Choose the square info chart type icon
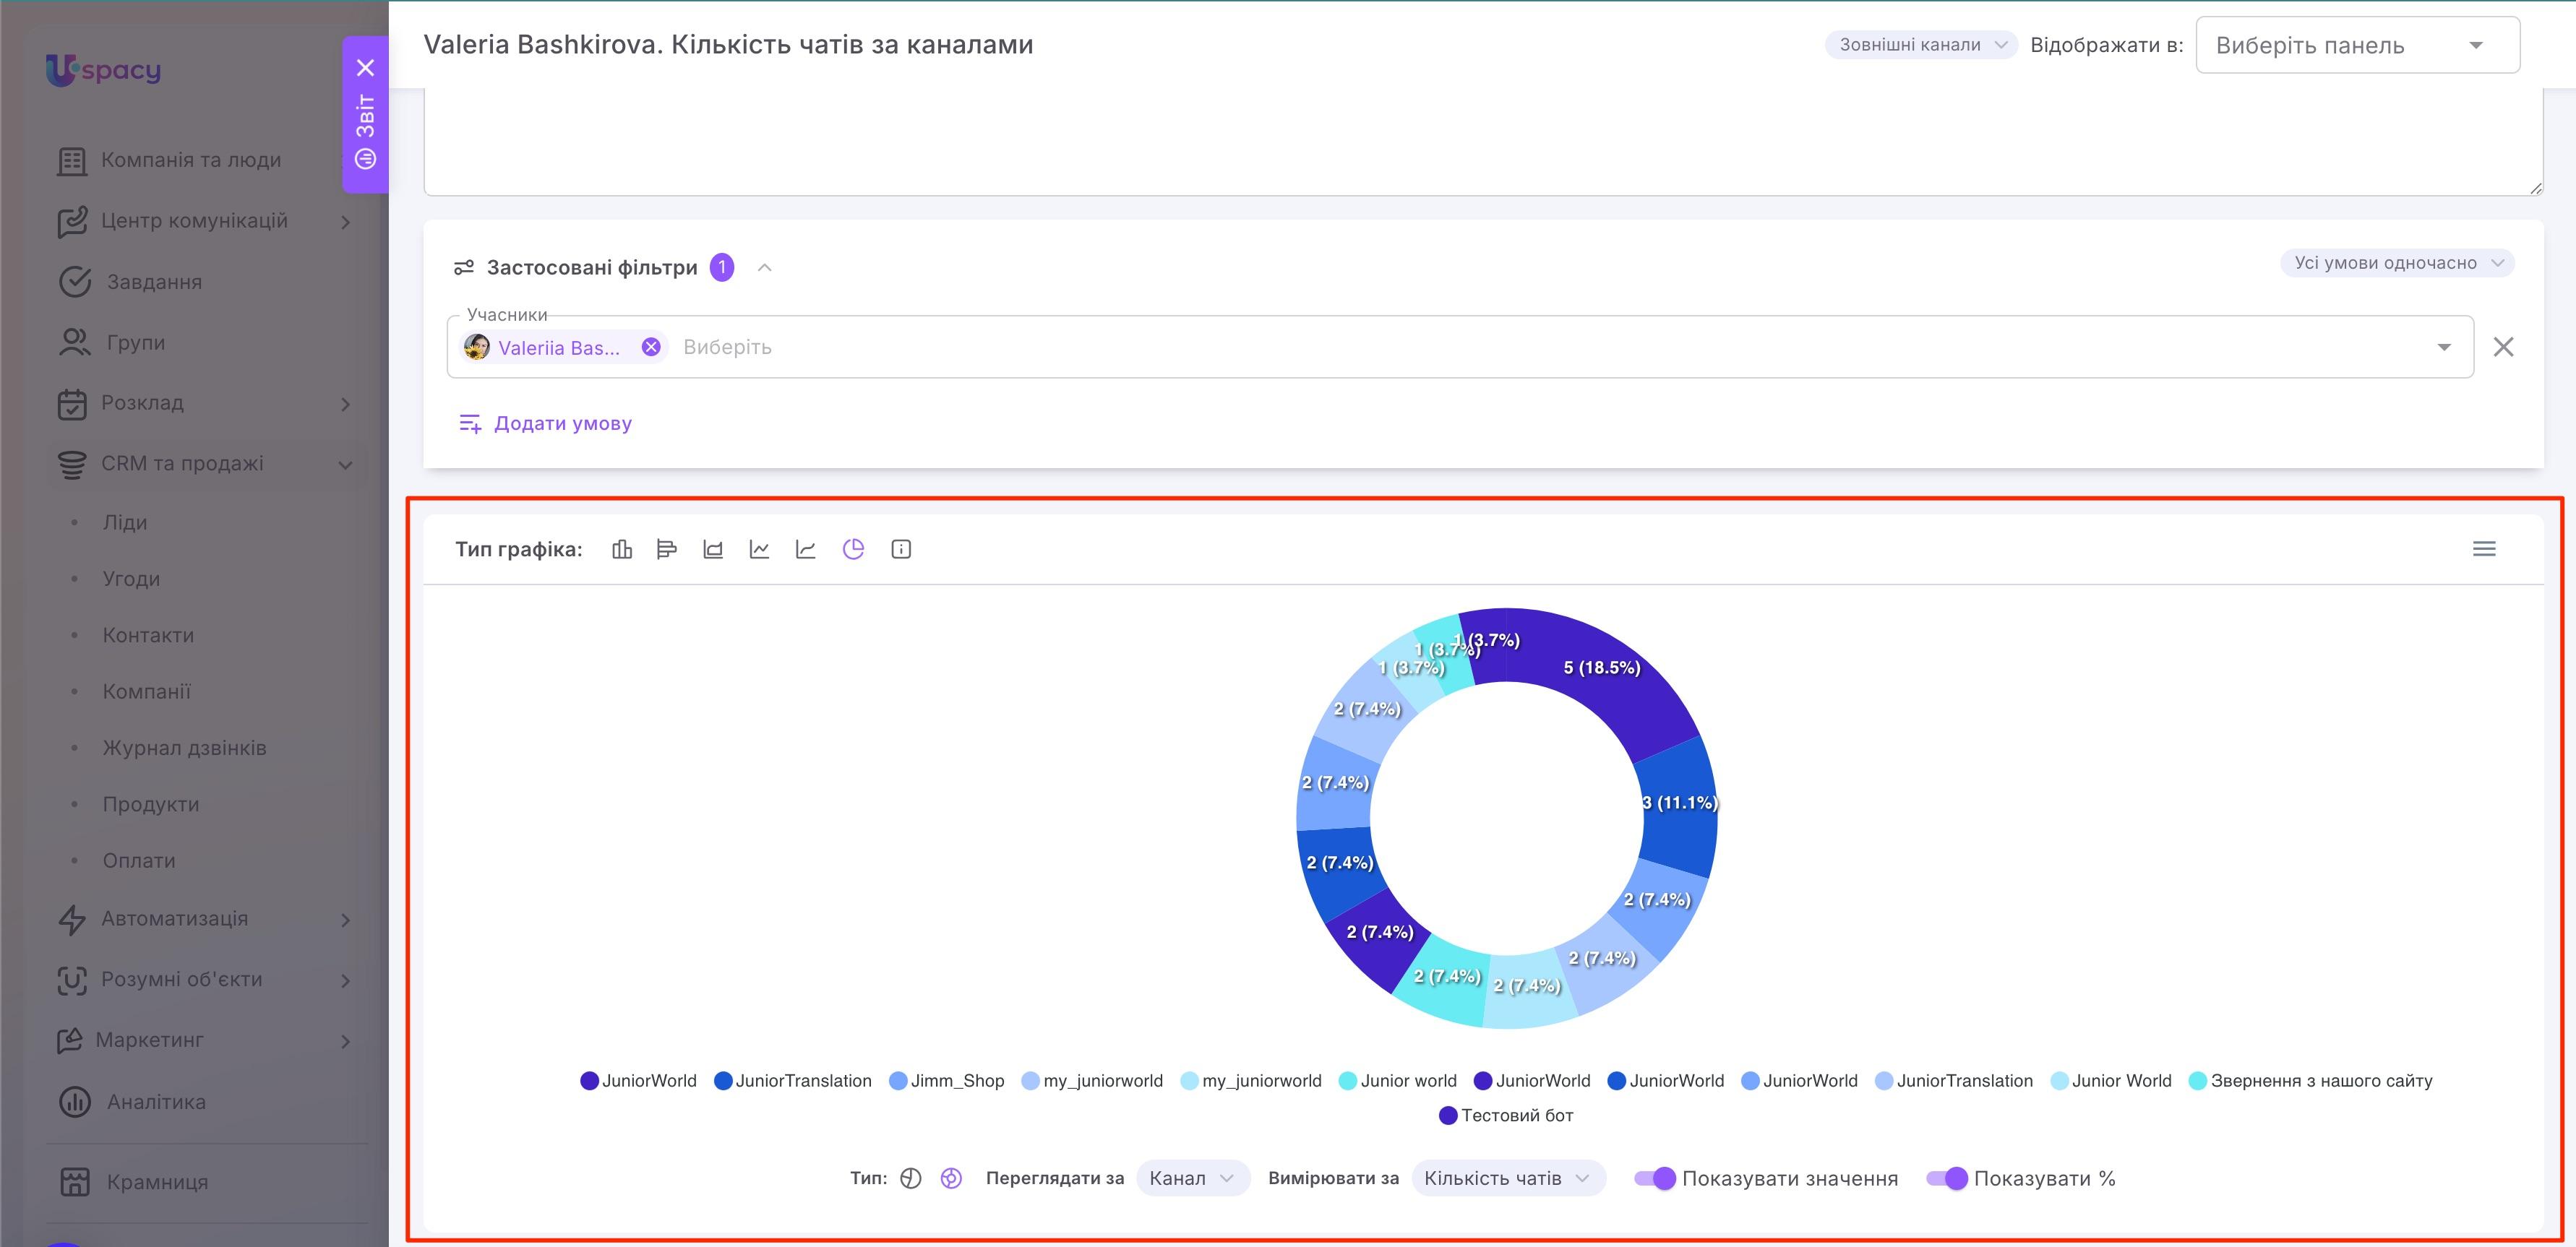Viewport: 2576px width, 1247px height. (901, 548)
